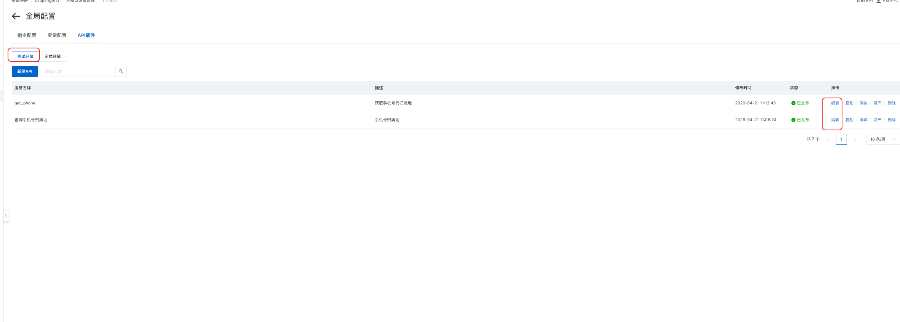Click the 查询手机号归属地 service name
This screenshot has height=322, width=900.
click(x=31, y=120)
